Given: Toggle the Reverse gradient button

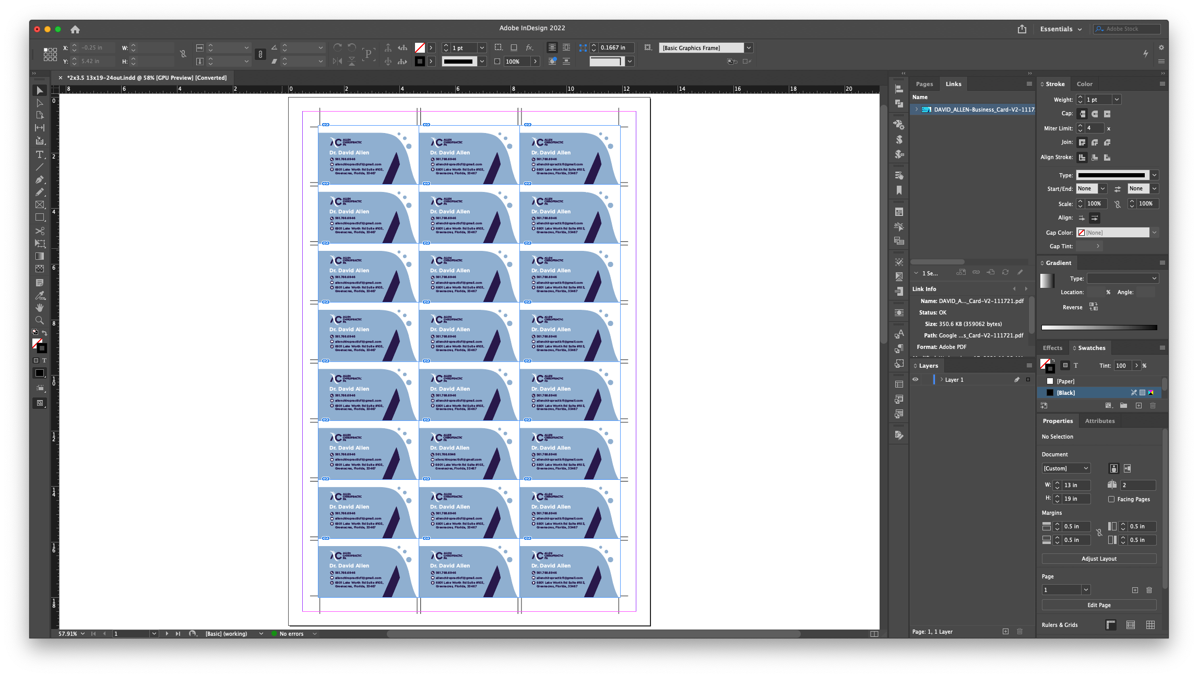Looking at the screenshot, I should pyautogui.click(x=1094, y=307).
